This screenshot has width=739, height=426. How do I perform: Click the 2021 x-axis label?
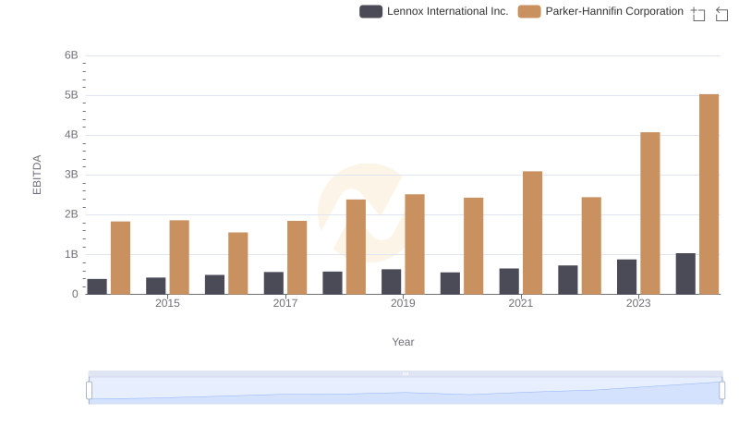[521, 303]
